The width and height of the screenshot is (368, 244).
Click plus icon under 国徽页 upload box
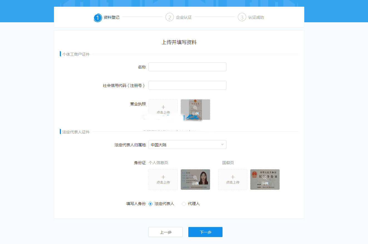click(x=233, y=177)
